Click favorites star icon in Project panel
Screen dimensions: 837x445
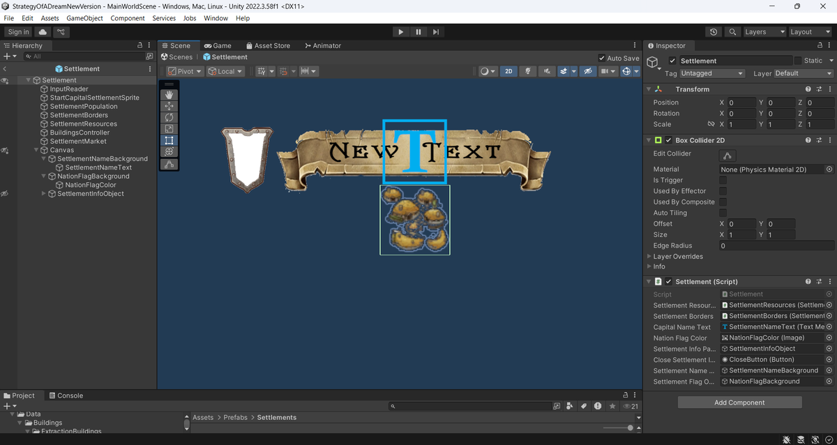[x=612, y=406]
